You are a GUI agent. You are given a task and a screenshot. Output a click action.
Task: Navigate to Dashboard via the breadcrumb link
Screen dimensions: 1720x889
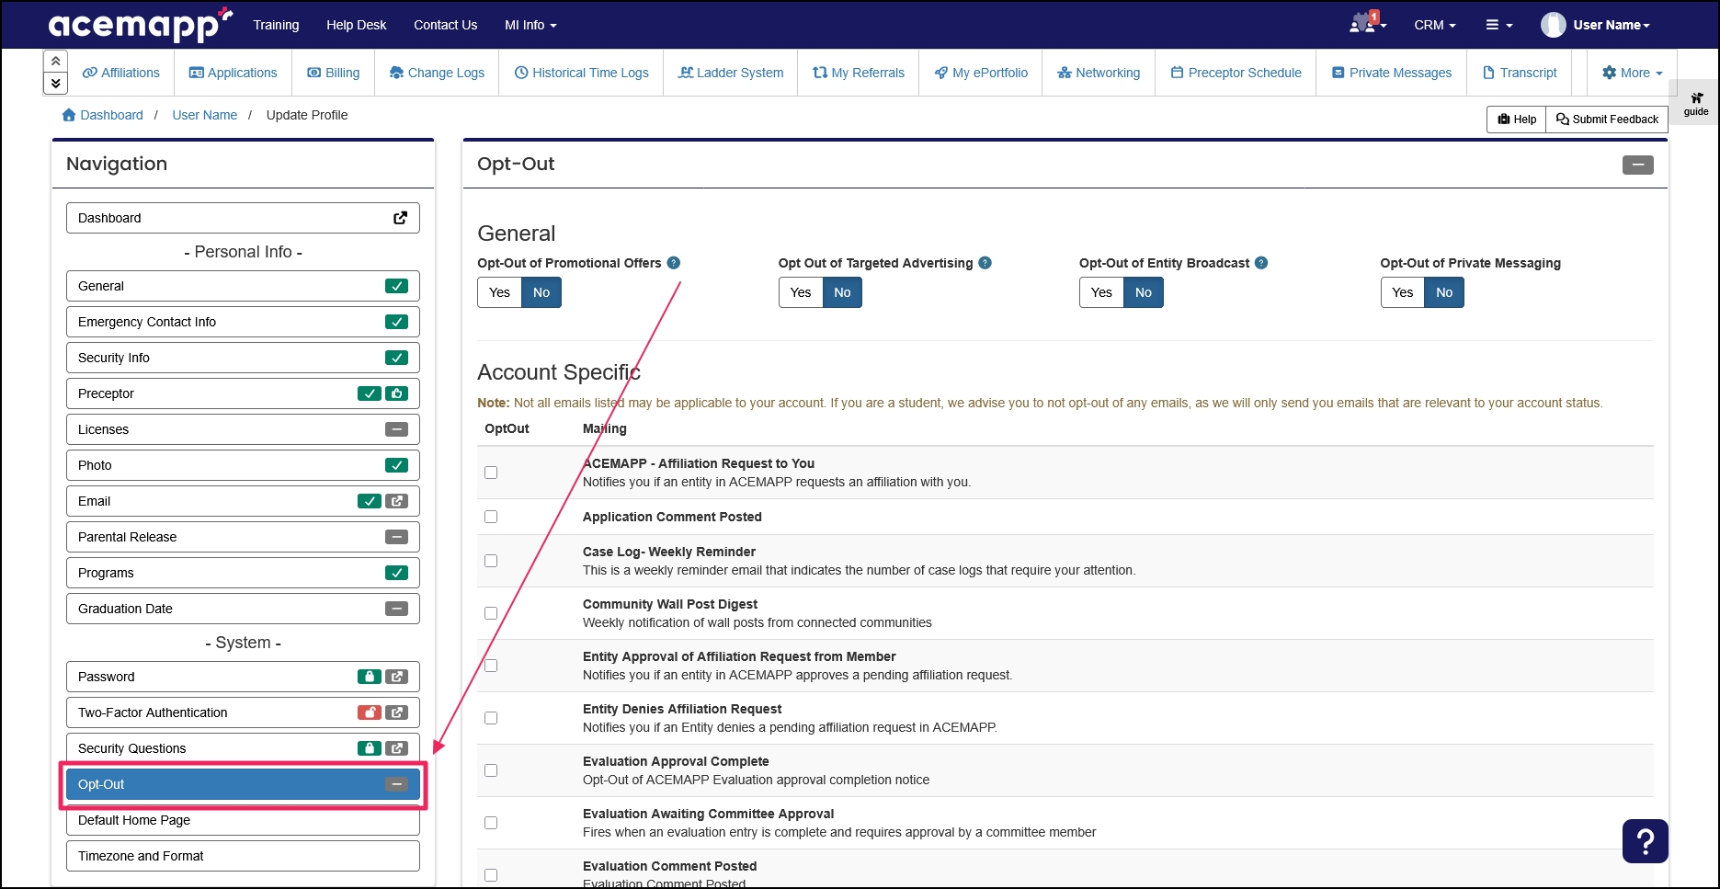(x=110, y=114)
